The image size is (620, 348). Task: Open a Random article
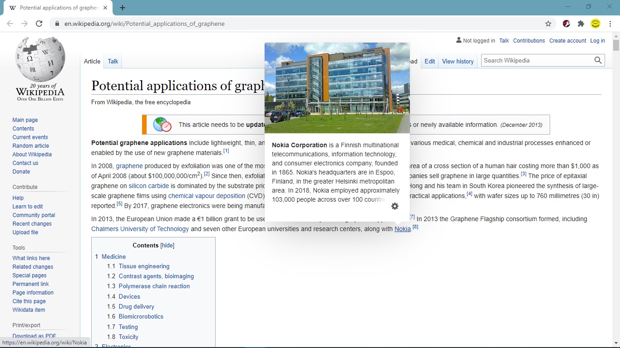tap(31, 146)
